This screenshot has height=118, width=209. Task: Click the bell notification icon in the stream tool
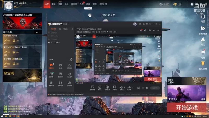pyautogui.click(x=154, y=30)
